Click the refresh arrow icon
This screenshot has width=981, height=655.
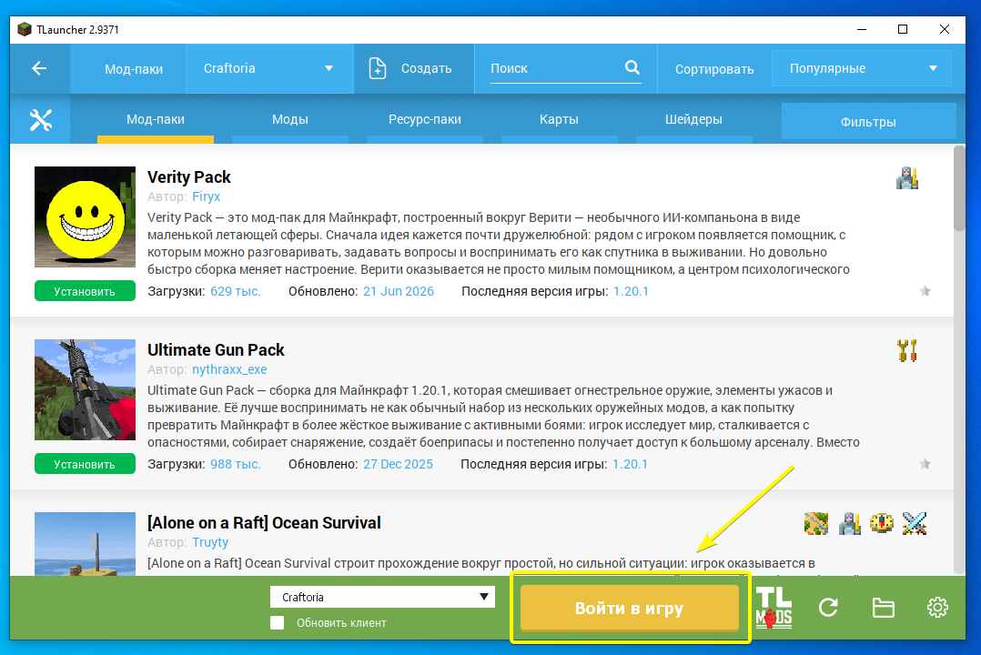coord(828,607)
